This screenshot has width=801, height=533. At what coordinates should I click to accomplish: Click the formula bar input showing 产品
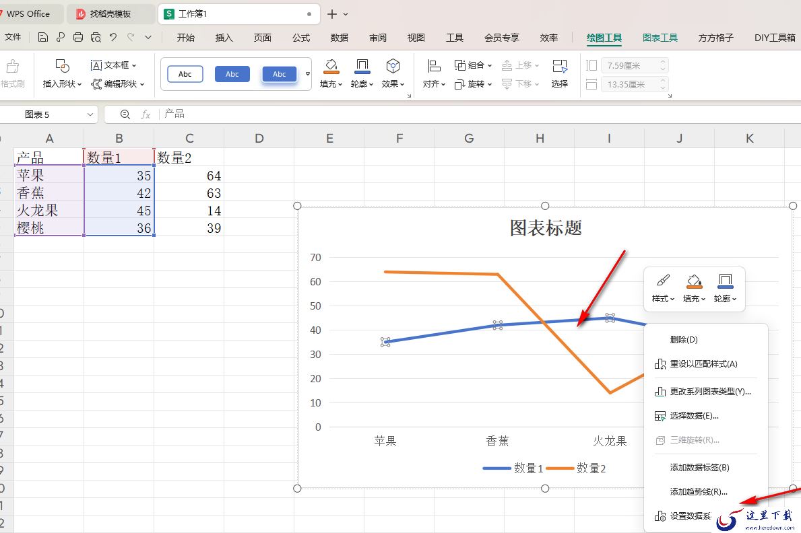click(x=480, y=114)
